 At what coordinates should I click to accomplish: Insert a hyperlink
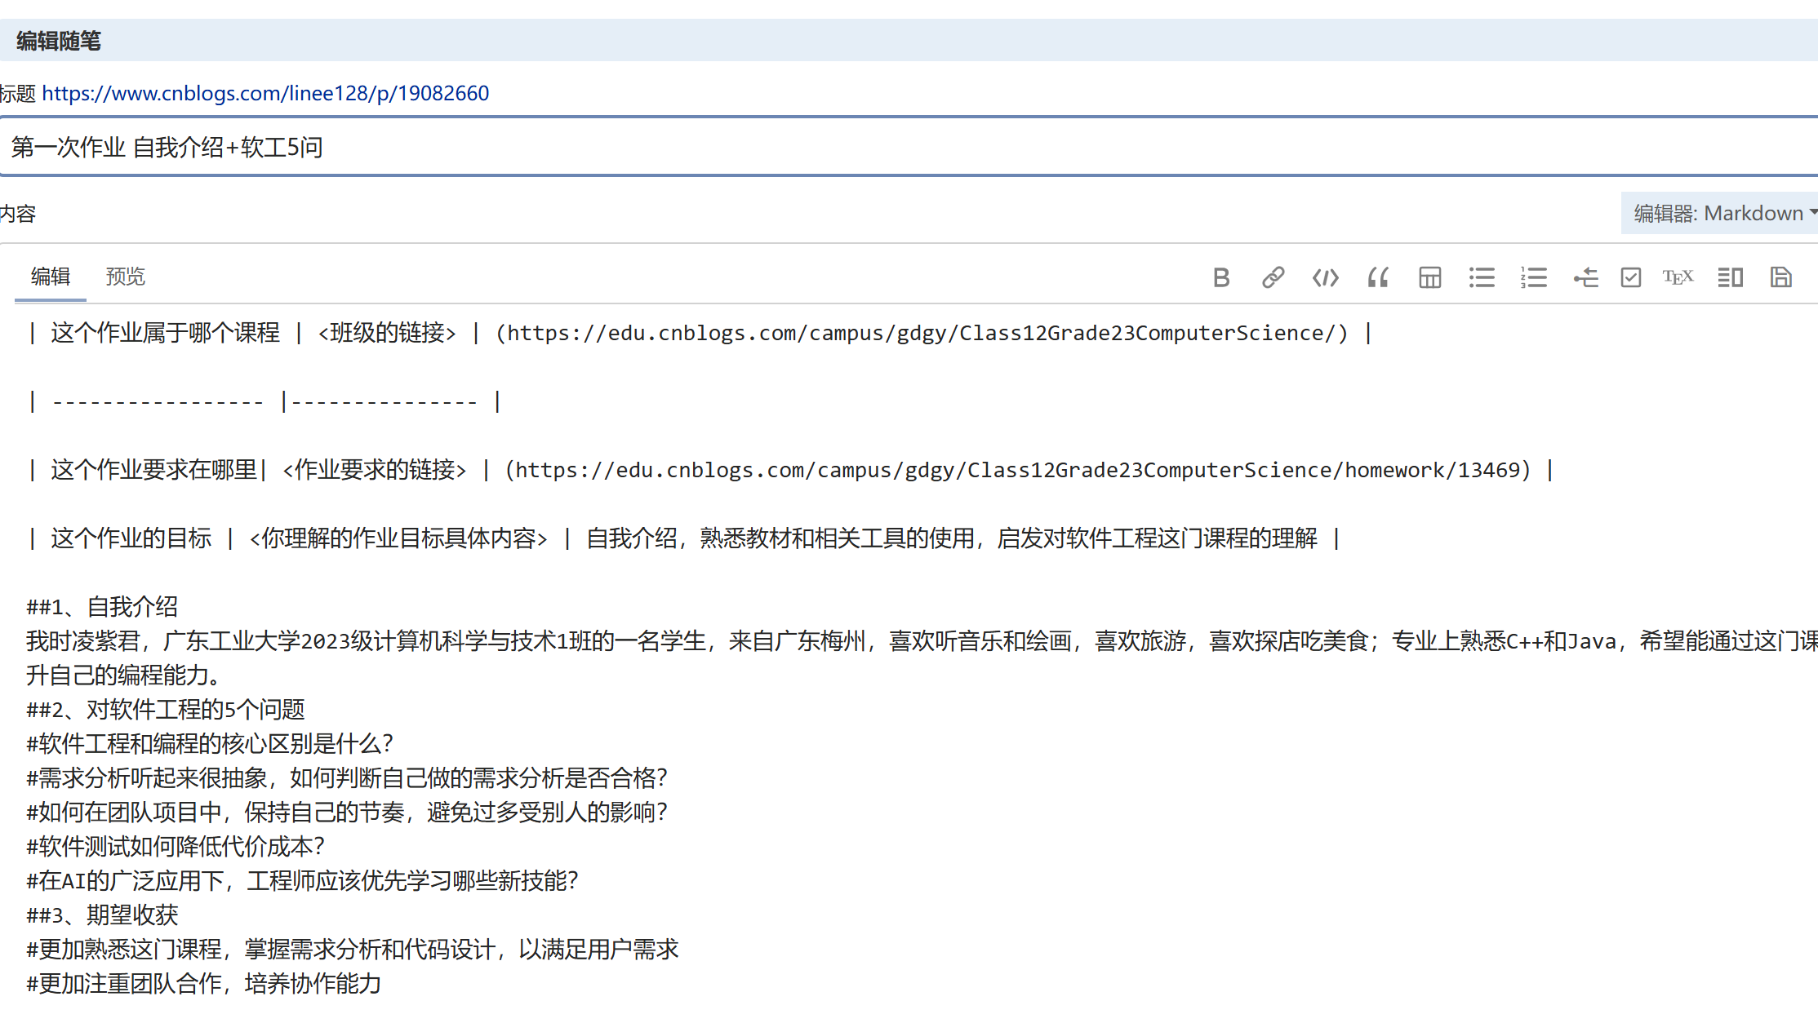point(1273,277)
